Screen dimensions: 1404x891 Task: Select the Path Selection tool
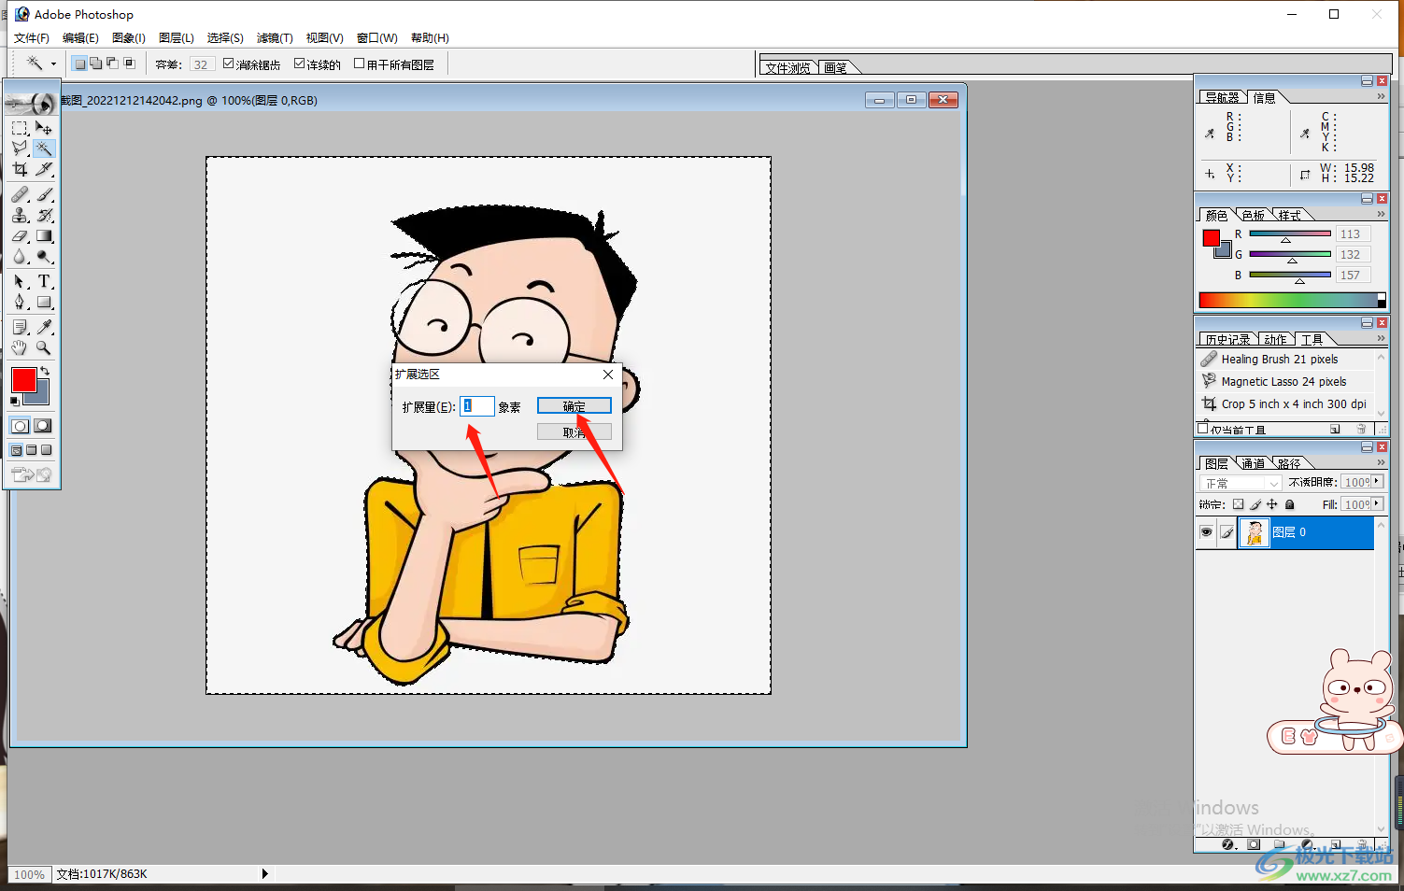20,281
